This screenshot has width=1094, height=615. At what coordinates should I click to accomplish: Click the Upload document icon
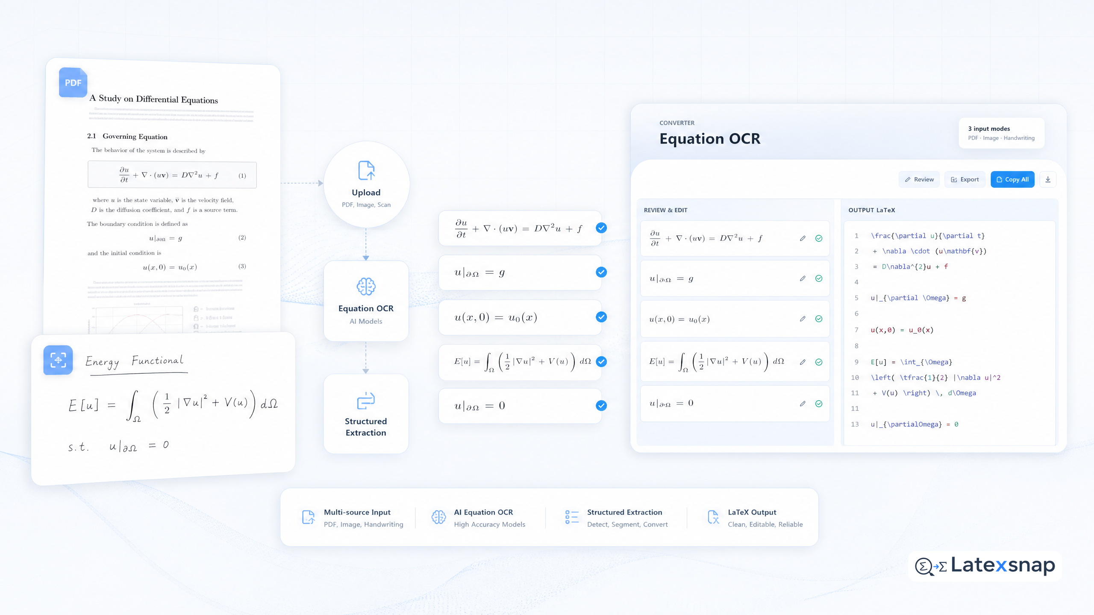[366, 170]
